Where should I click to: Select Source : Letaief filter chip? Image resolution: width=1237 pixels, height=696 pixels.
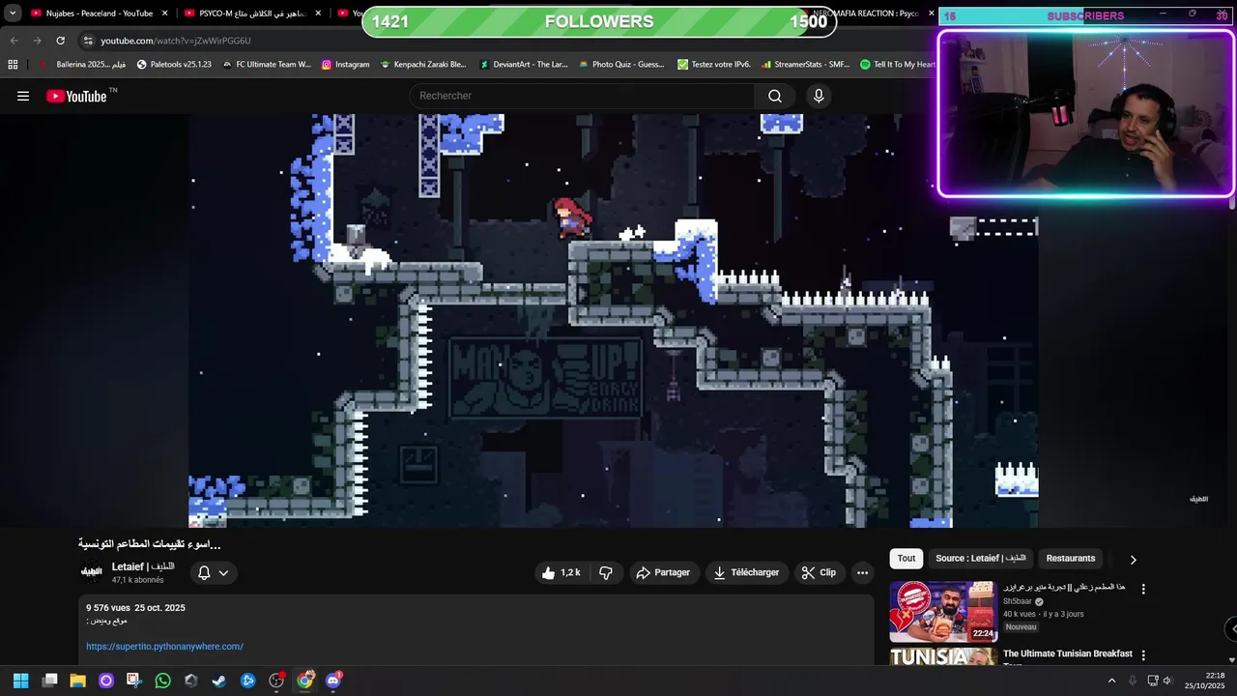coord(981,559)
